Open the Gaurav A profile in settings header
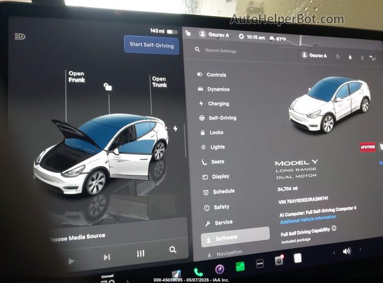The width and height of the screenshot is (383, 283). point(314,55)
